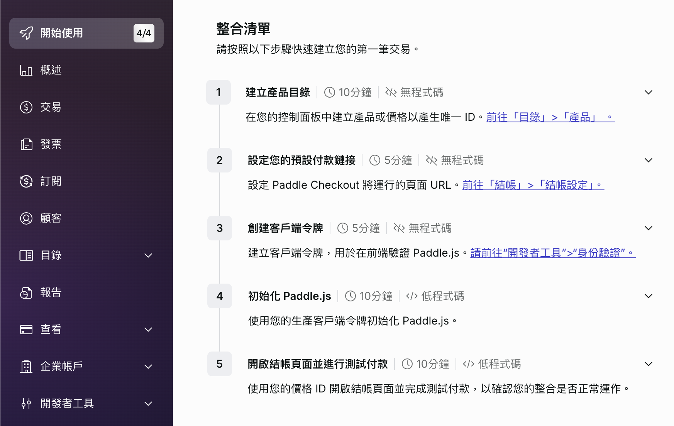The width and height of the screenshot is (674, 426).
Task: Click the clock icon in step 3 創建客戶端令牌
Action: (343, 228)
